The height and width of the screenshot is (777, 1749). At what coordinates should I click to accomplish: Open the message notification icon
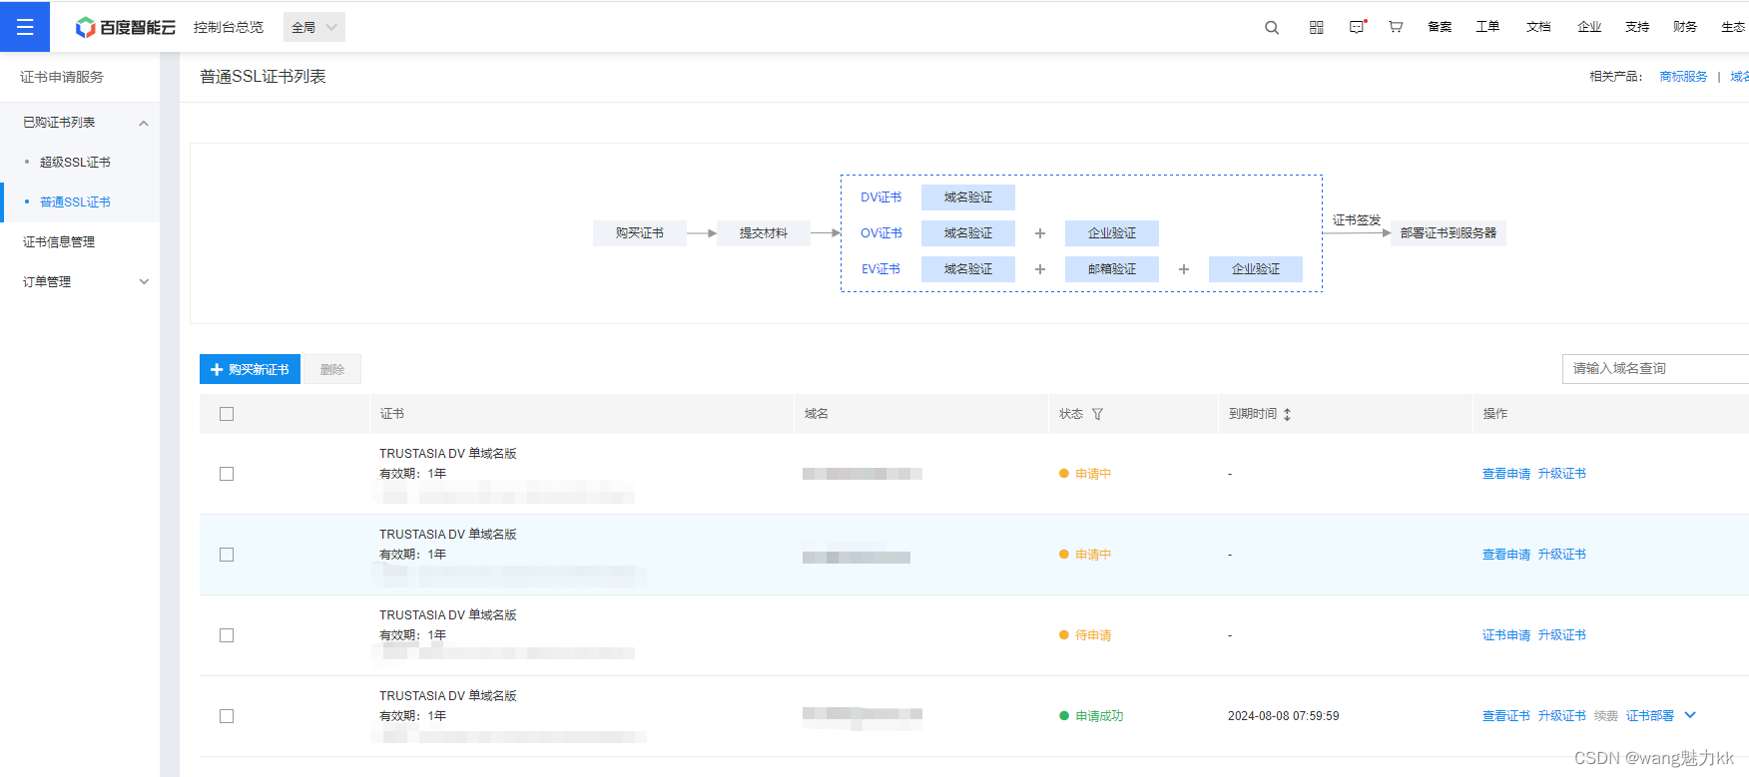1357,27
